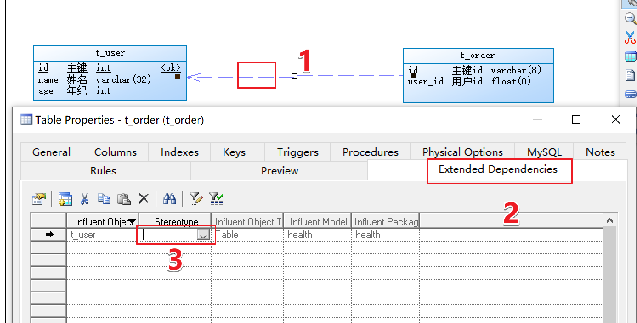
Task: Select the Note tool in right palette
Action: (x=630, y=75)
